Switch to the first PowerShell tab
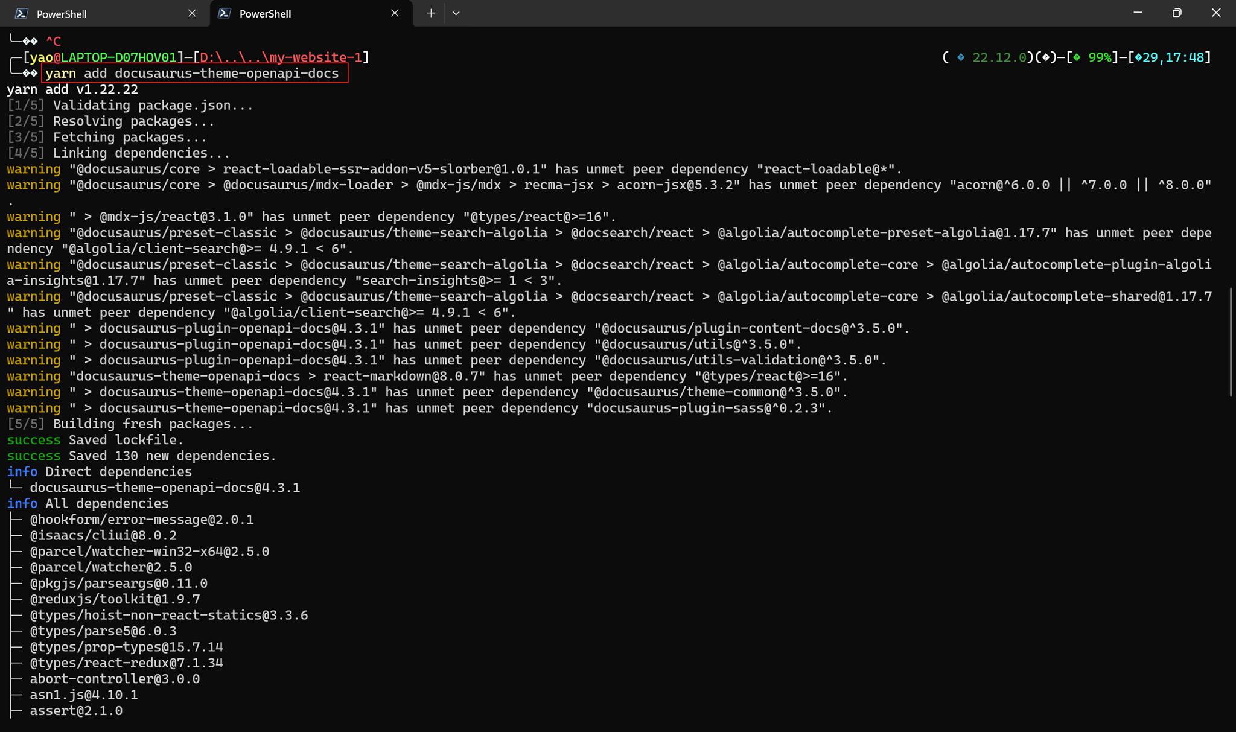1236x732 pixels. pyautogui.click(x=104, y=13)
